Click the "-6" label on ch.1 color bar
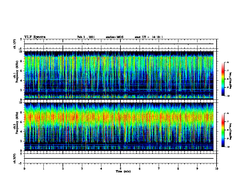Viewport: 244px width, 189px height. (227, 62)
